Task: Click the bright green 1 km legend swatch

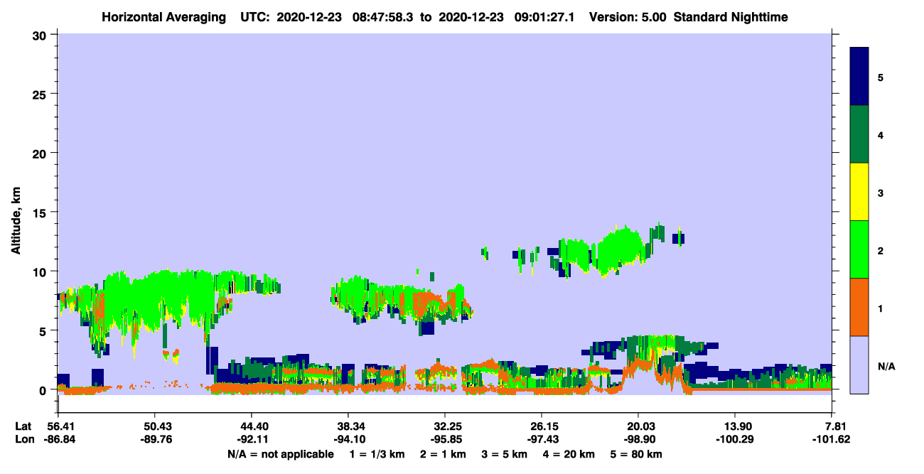Action: coord(859,249)
